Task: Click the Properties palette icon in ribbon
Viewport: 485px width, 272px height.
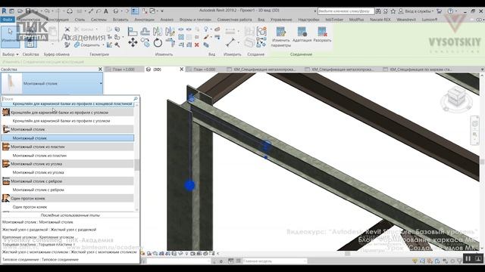Action: point(30,43)
